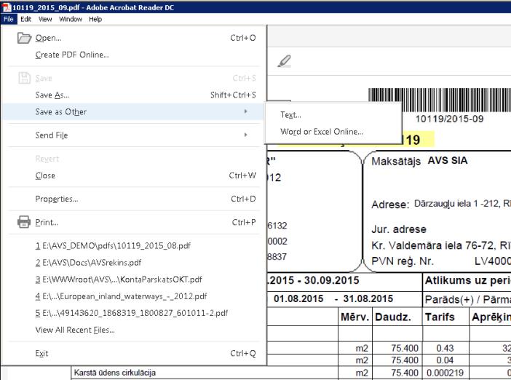
Task: Choose Text... in the submenu
Action: pos(333,115)
